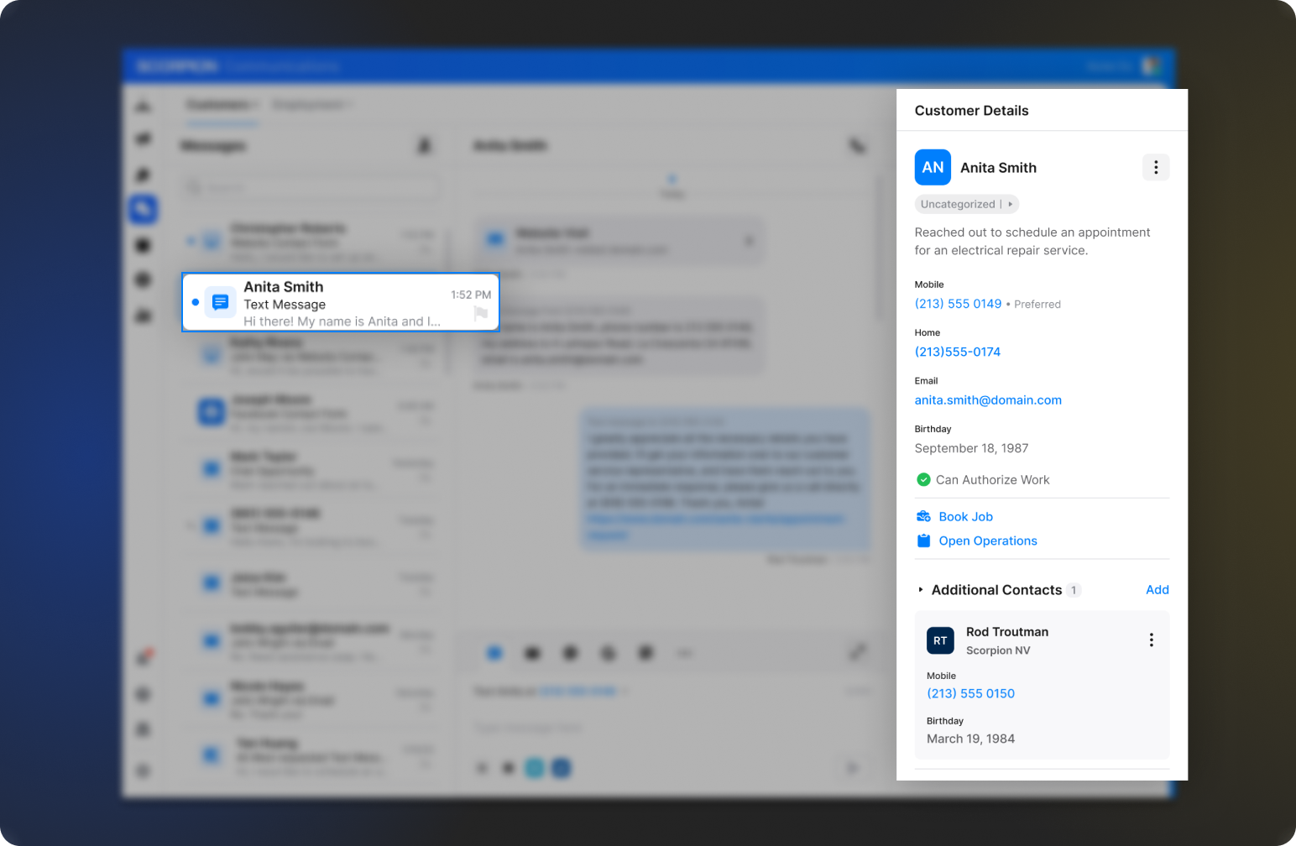Screen dimensions: 1296x846
Task: Click Rod Troutman's birthday March 19, 1984
Action: pos(970,739)
